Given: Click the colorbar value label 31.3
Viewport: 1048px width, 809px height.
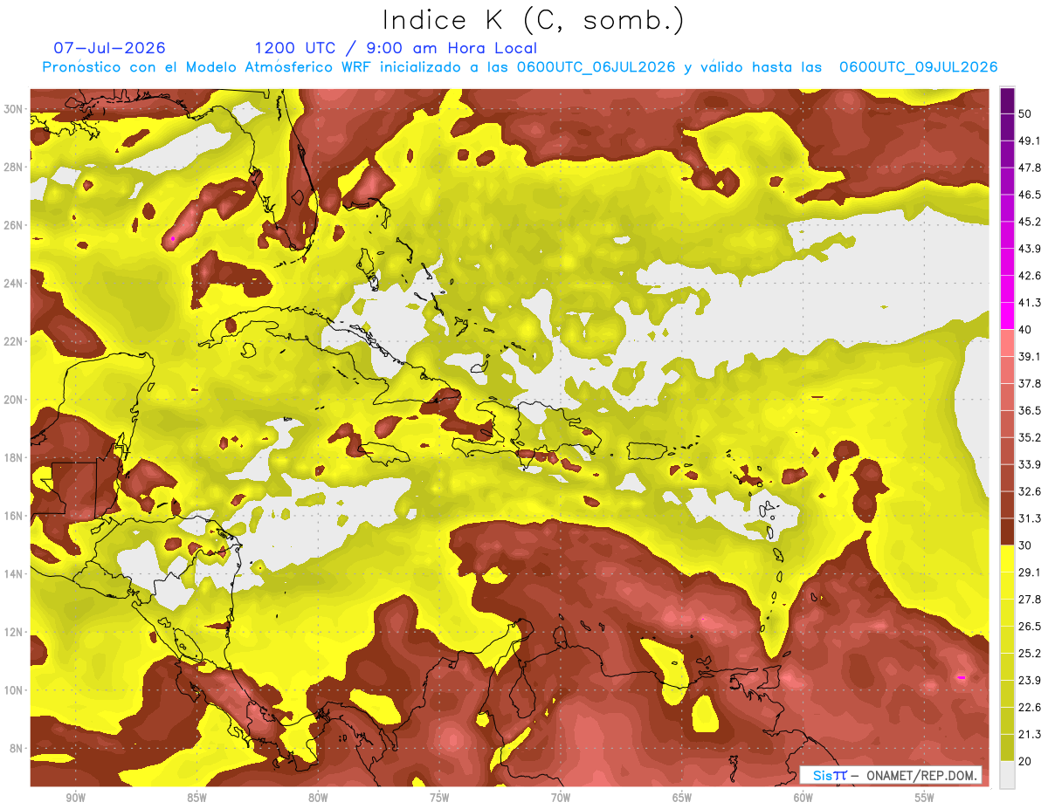Looking at the screenshot, I should point(1030,518).
